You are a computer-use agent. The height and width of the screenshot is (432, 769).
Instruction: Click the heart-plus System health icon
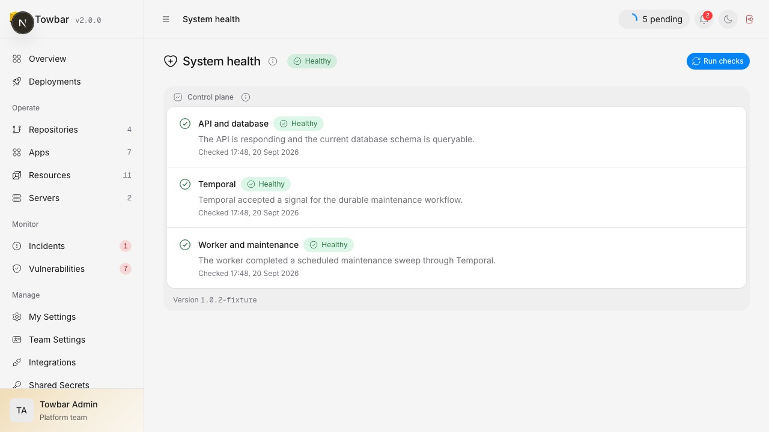(171, 61)
